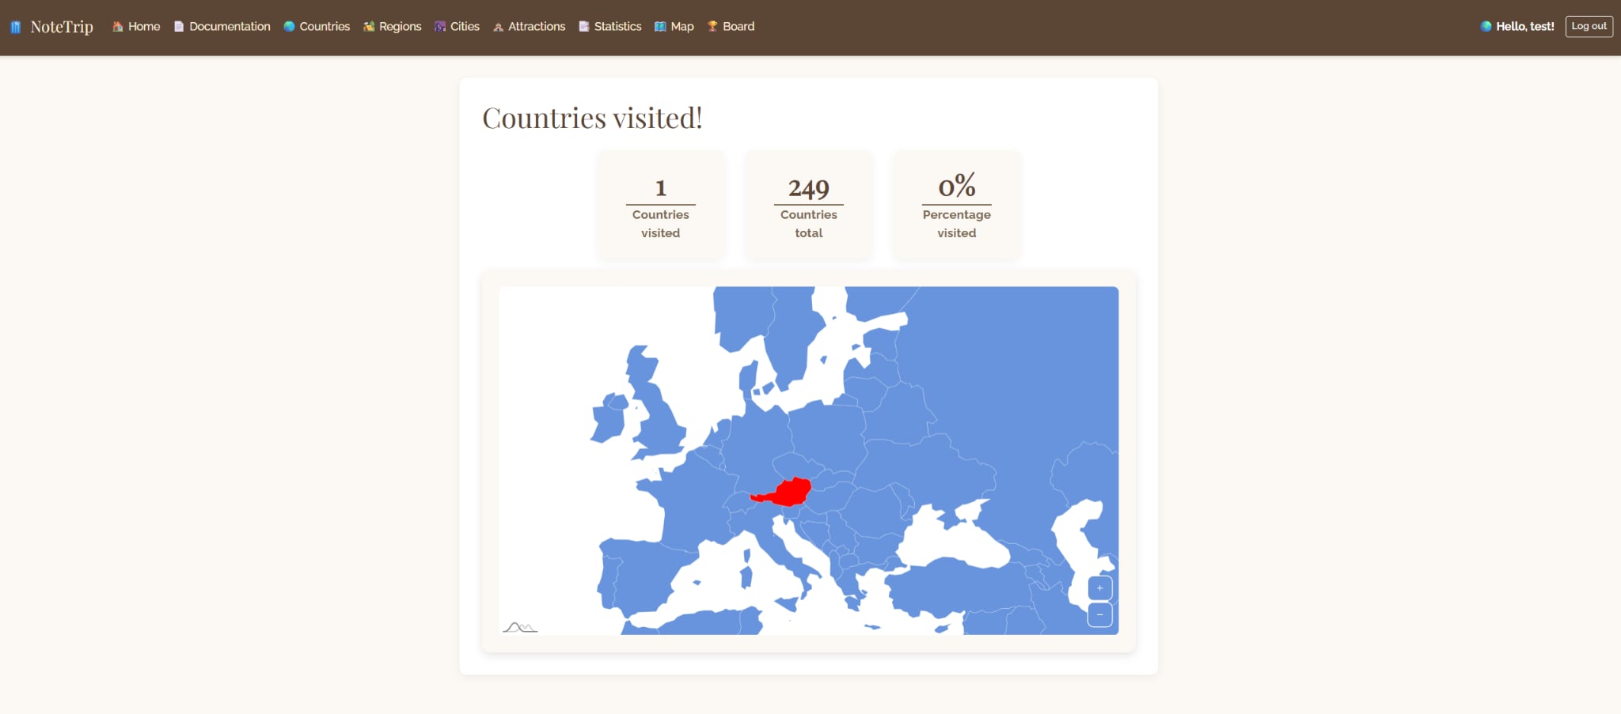Click the 249 Countries total card
The image size is (1621, 714).
[x=809, y=205]
